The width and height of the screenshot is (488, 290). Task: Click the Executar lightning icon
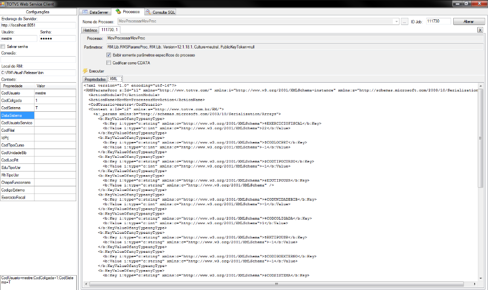(85, 71)
